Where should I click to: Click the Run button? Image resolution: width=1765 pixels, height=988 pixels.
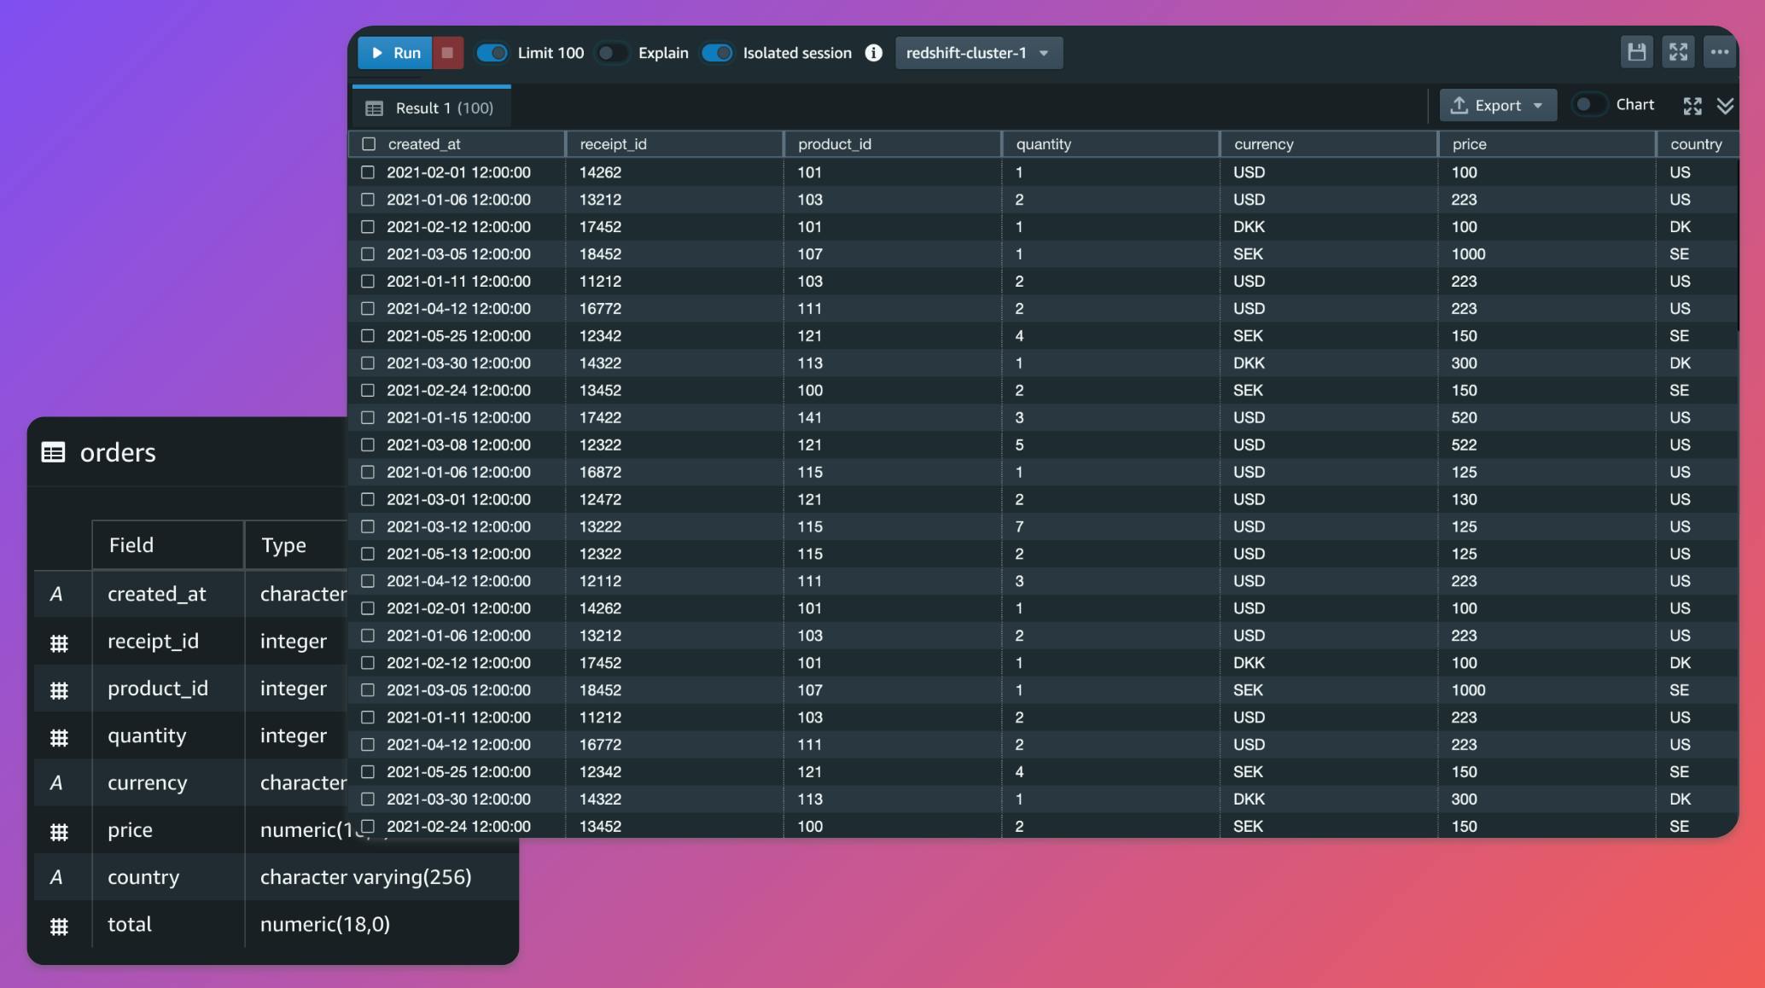point(394,52)
